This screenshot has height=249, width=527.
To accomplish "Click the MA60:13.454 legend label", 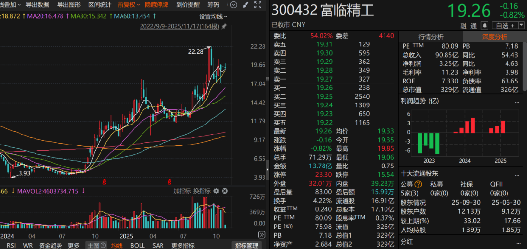I will [132, 16].
